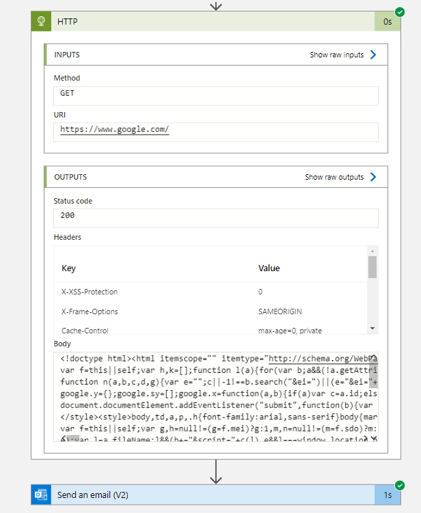Click the green success checkmark on Send an email

pyautogui.click(x=400, y=485)
